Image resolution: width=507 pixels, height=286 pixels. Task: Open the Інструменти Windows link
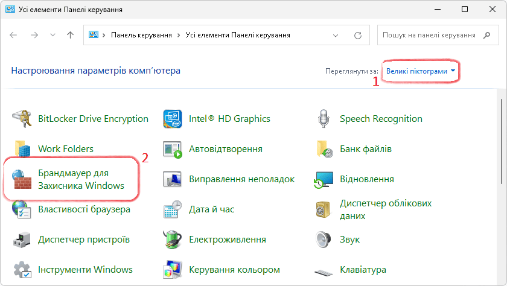click(x=85, y=270)
